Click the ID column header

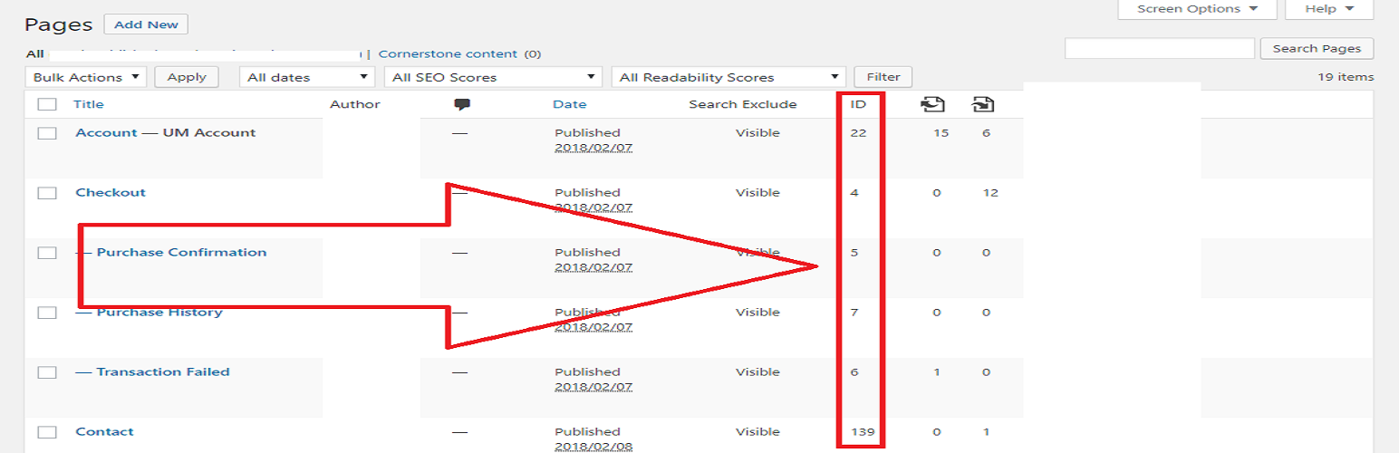858,104
